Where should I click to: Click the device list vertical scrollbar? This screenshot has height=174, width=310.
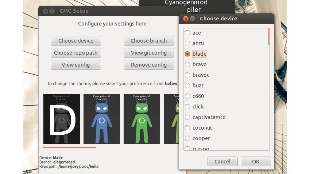[x=269, y=36]
